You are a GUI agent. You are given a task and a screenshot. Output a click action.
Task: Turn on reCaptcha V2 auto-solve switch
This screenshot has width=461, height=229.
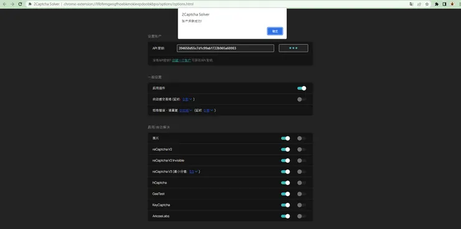(302, 150)
